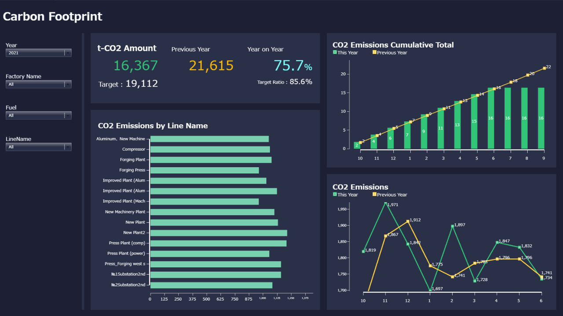This screenshot has height=316, width=563.
Task: Click the month 9 bar in Cumulative Total
Action: click(541, 118)
